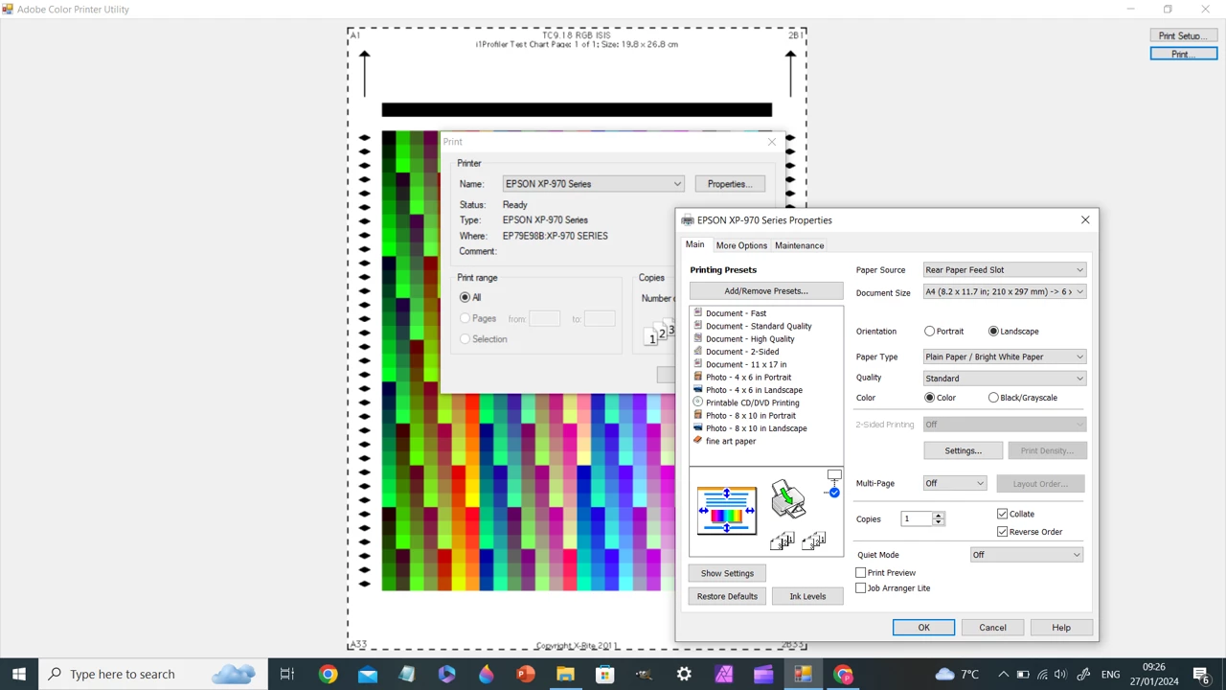Open the Paper Source dropdown
Viewport: 1226px width, 690px height.
[1005, 270]
